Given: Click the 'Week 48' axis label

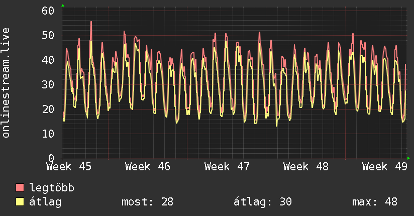Looking at the screenshot, I should [306, 167].
